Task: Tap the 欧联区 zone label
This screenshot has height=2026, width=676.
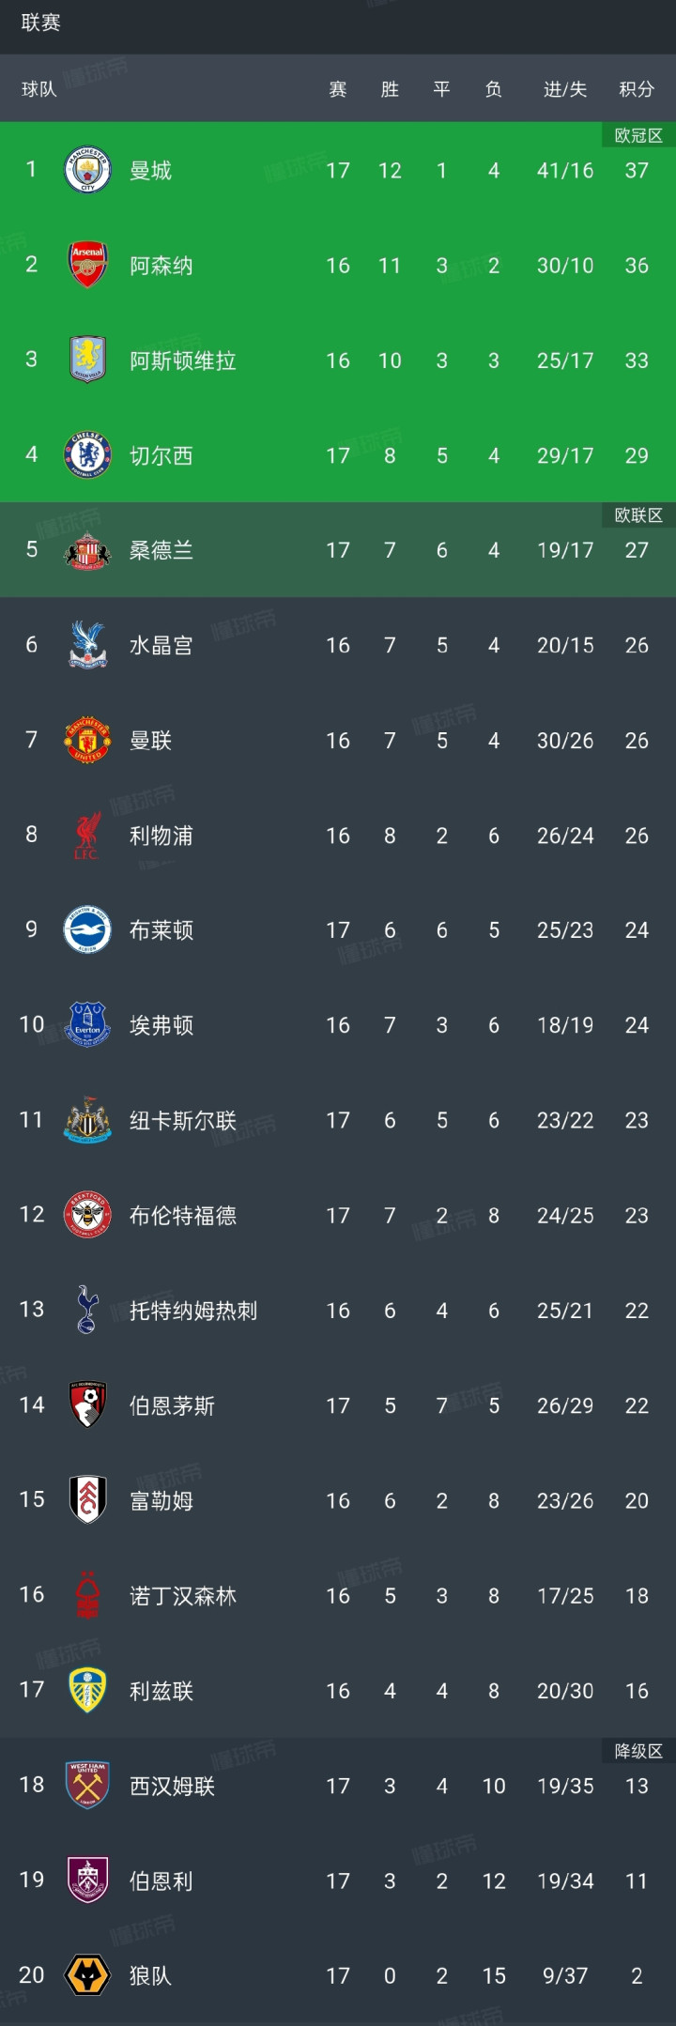Action: [x=638, y=515]
